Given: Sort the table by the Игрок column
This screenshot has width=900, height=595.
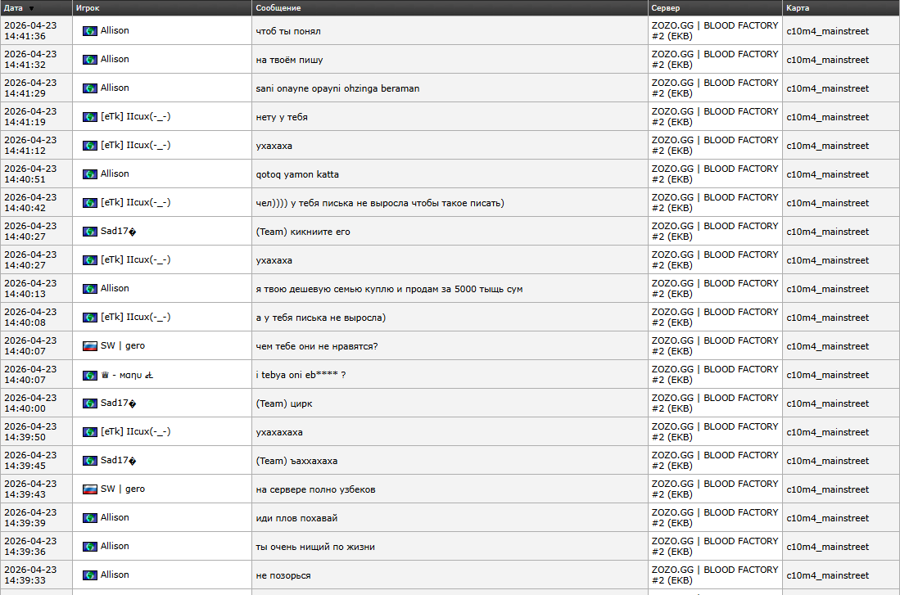Looking at the screenshot, I should click(88, 8).
